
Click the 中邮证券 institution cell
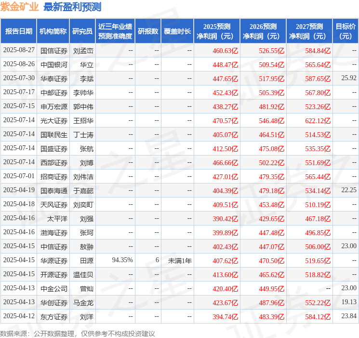(54, 93)
